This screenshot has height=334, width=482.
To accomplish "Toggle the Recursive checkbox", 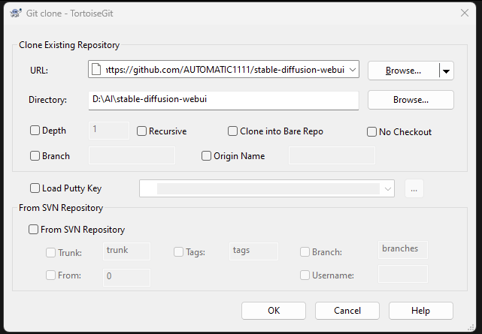I will pos(142,131).
